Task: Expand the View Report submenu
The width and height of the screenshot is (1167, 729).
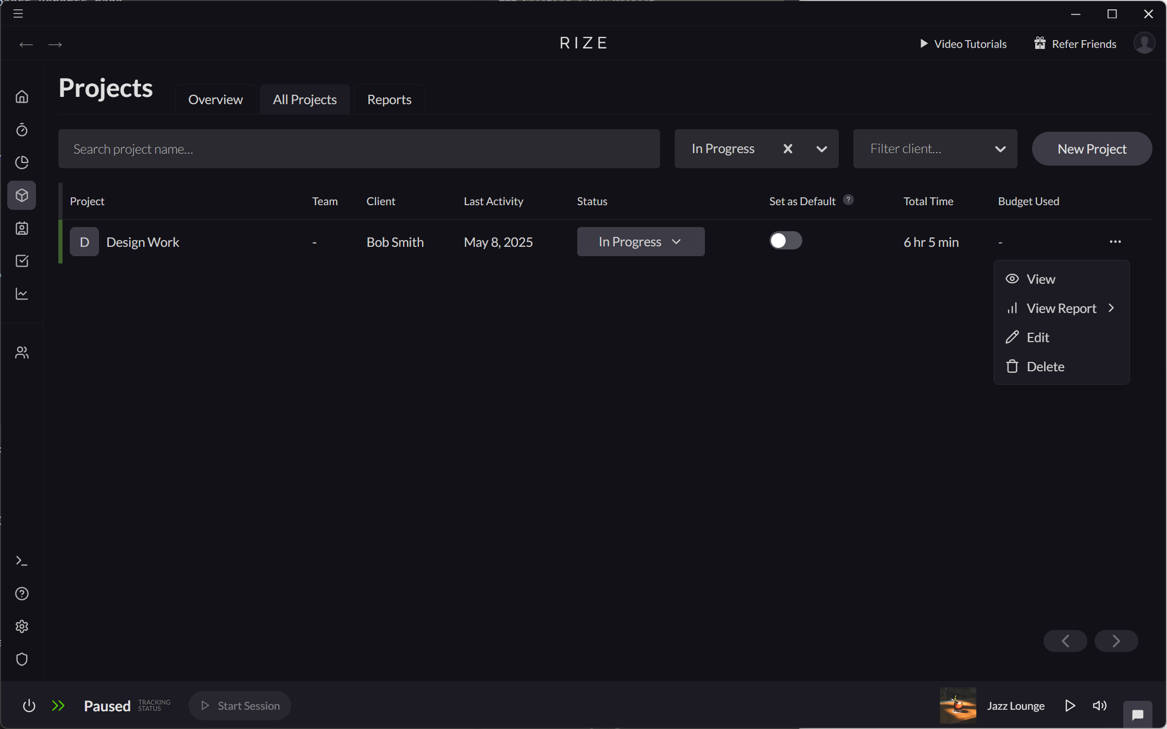Action: (x=1061, y=308)
